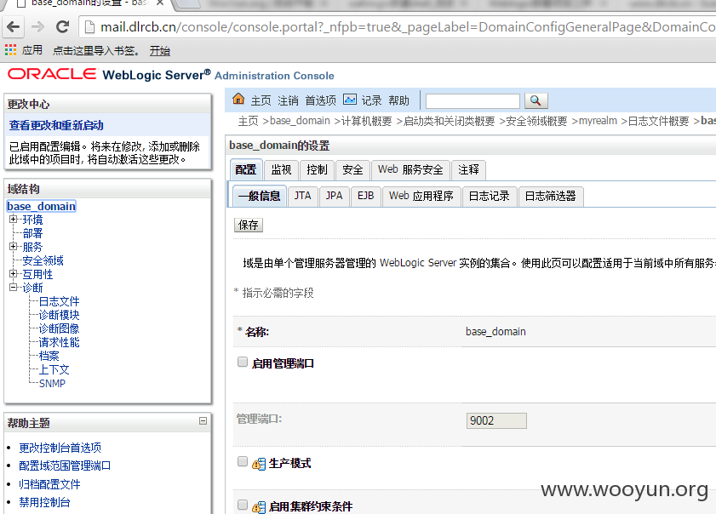Open 上下文 in the tree

[54, 369]
